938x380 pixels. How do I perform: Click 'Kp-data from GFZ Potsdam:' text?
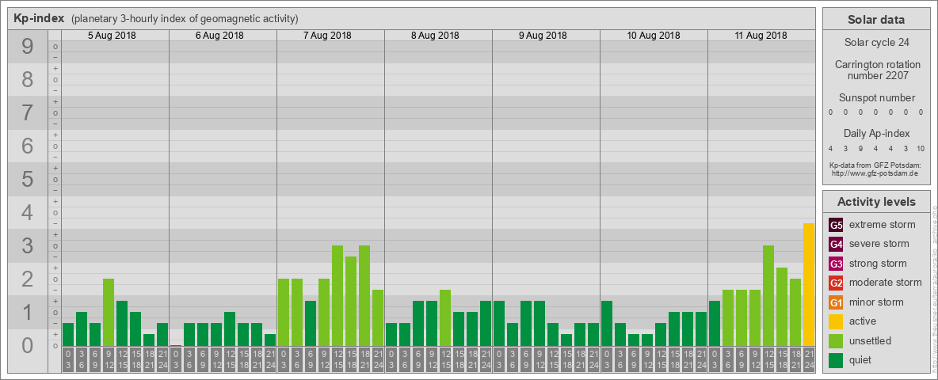876,165
